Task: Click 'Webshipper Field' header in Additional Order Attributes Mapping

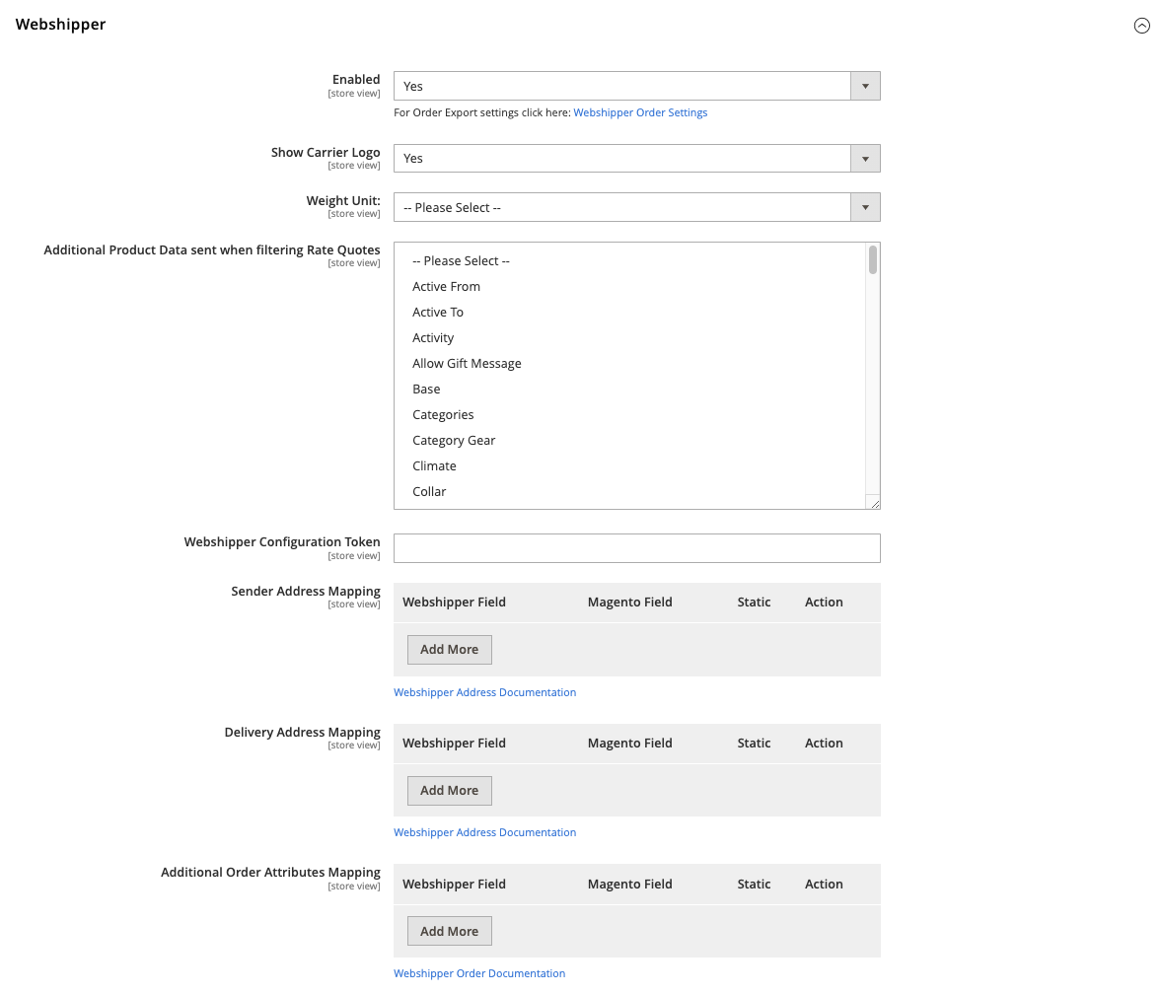Action: (454, 884)
